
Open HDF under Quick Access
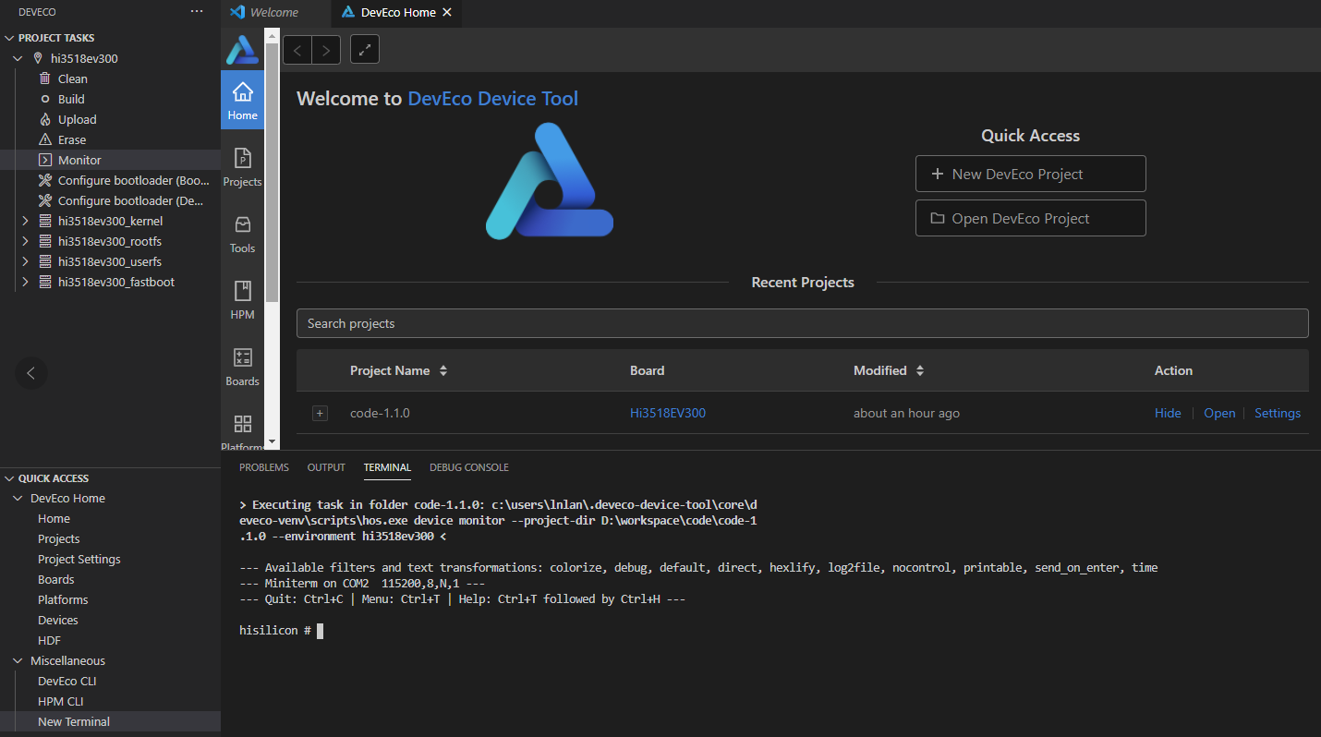pyautogui.click(x=49, y=640)
